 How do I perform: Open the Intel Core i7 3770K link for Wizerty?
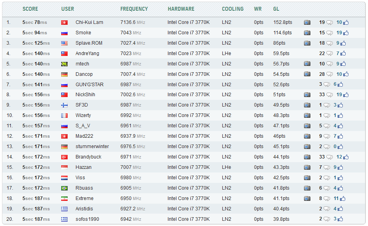[x=188, y=115]
